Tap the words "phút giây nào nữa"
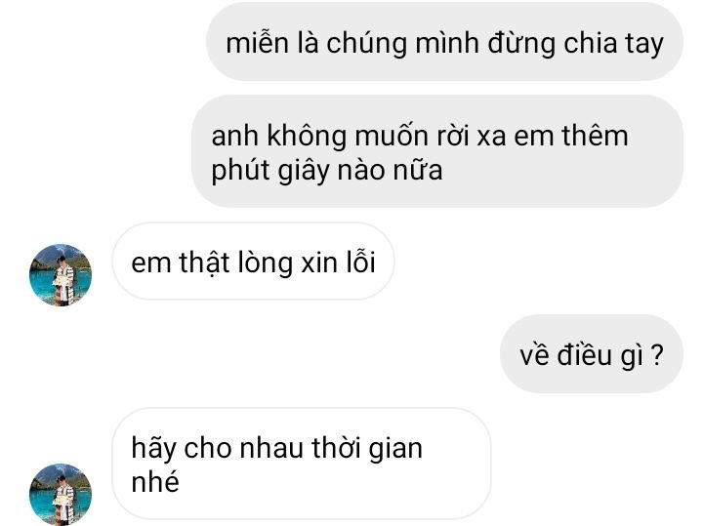 (327, 170)
